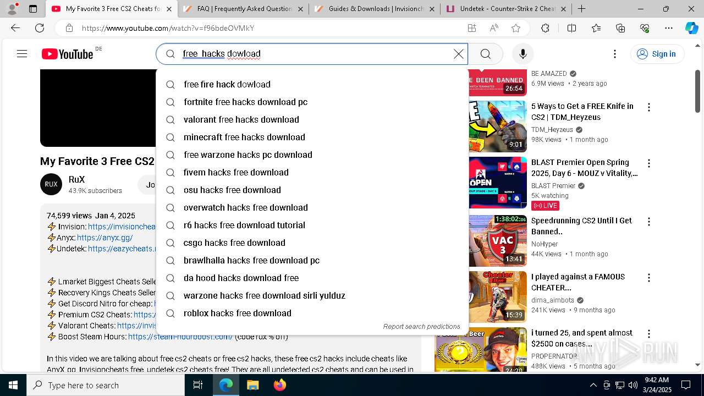Viewport: 704px width, 396px height.
Task: Open more options for Speedrunning CS2 video
Action: point(649,222)
